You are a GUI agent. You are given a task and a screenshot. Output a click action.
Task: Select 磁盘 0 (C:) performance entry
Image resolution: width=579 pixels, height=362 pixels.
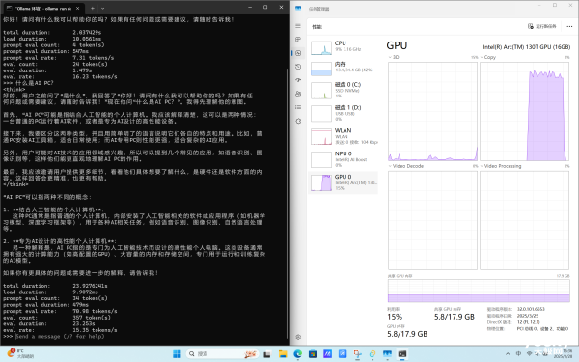click(344, 91)
